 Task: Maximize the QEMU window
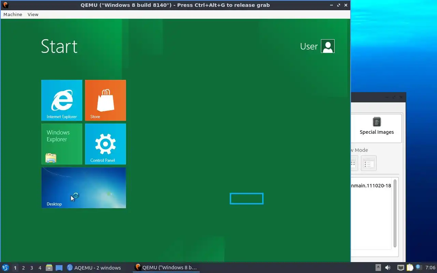339,5
